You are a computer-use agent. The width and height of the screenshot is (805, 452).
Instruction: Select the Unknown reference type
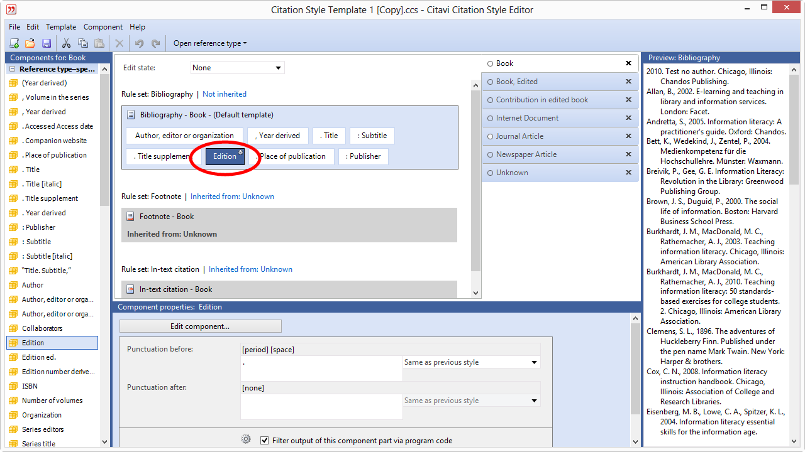coord(560,173)
